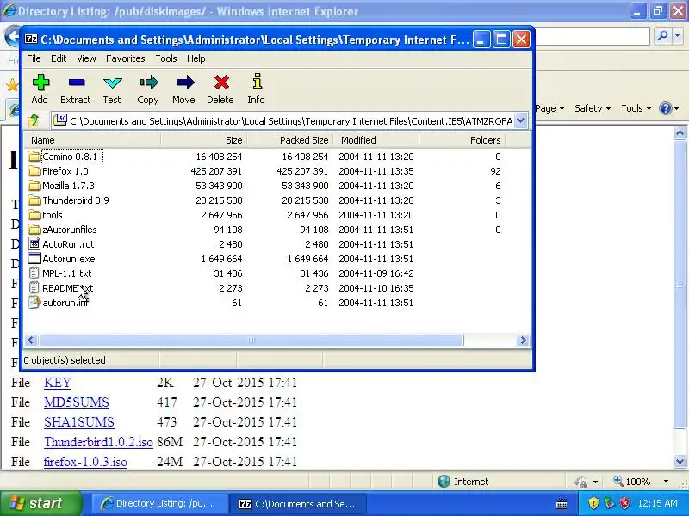This screenshot has width=689, height=516.
Task: Click the 7-Zip scroll left arrow
Action: pos(30,341)
